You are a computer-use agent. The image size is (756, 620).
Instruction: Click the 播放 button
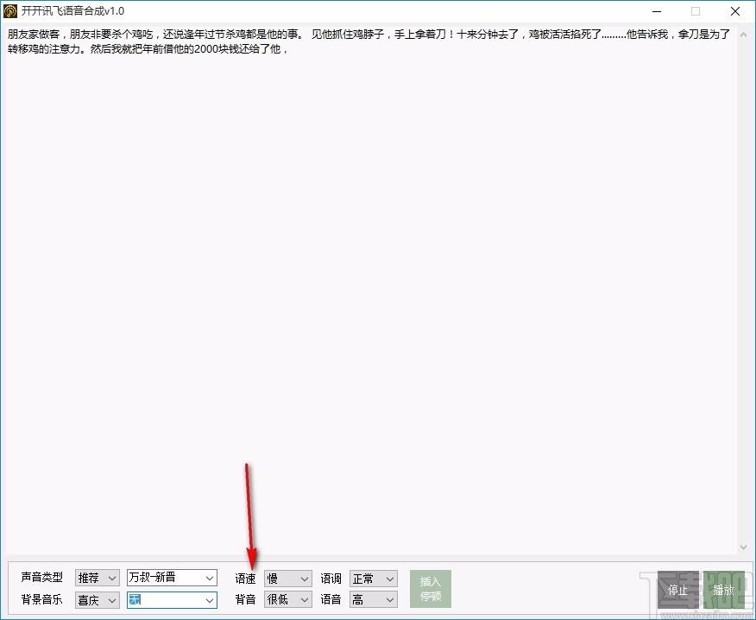pos(724,590)
